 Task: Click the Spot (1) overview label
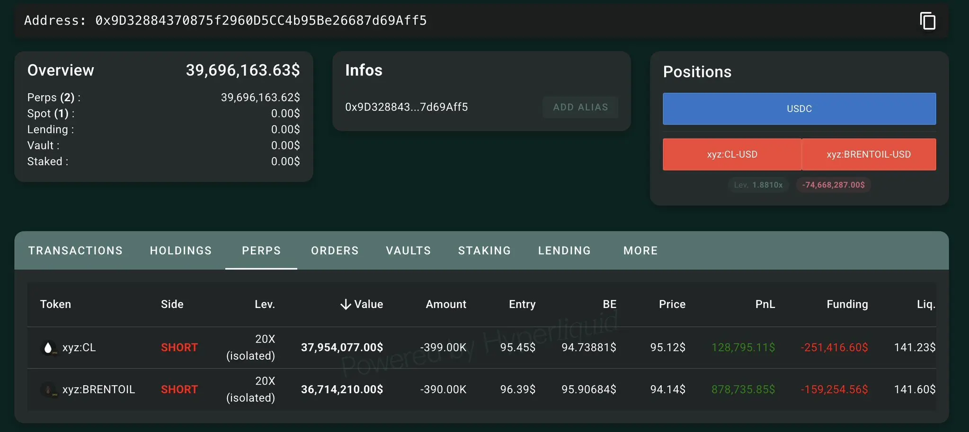[x=51, y=114]
